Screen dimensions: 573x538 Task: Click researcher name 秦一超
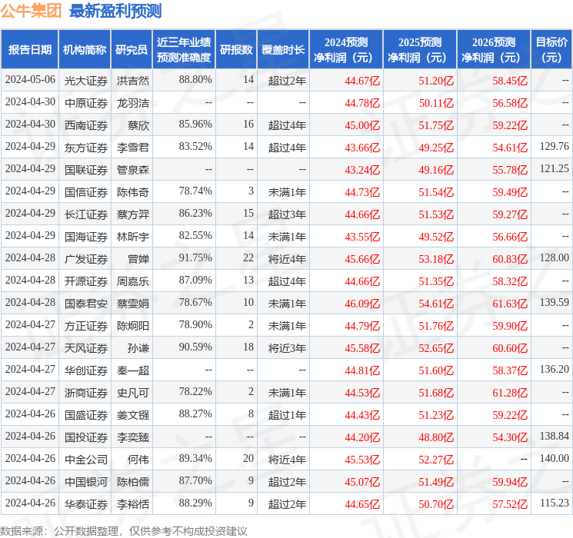coord(133,370)
